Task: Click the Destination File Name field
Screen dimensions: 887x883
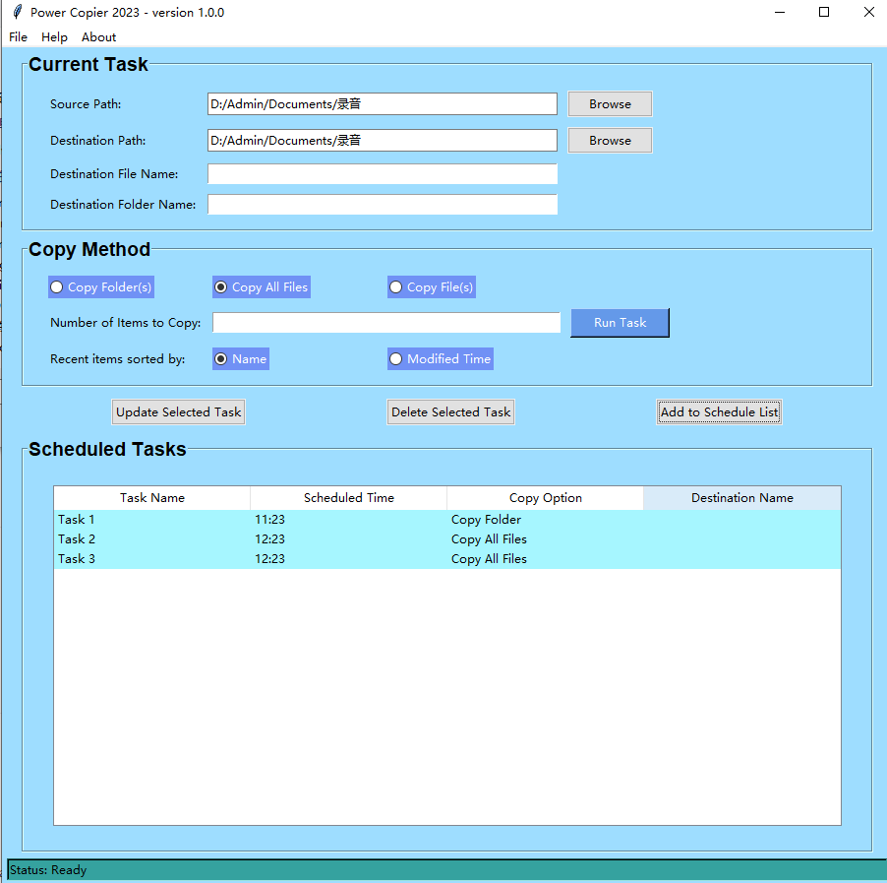Action: click(383, 174)
